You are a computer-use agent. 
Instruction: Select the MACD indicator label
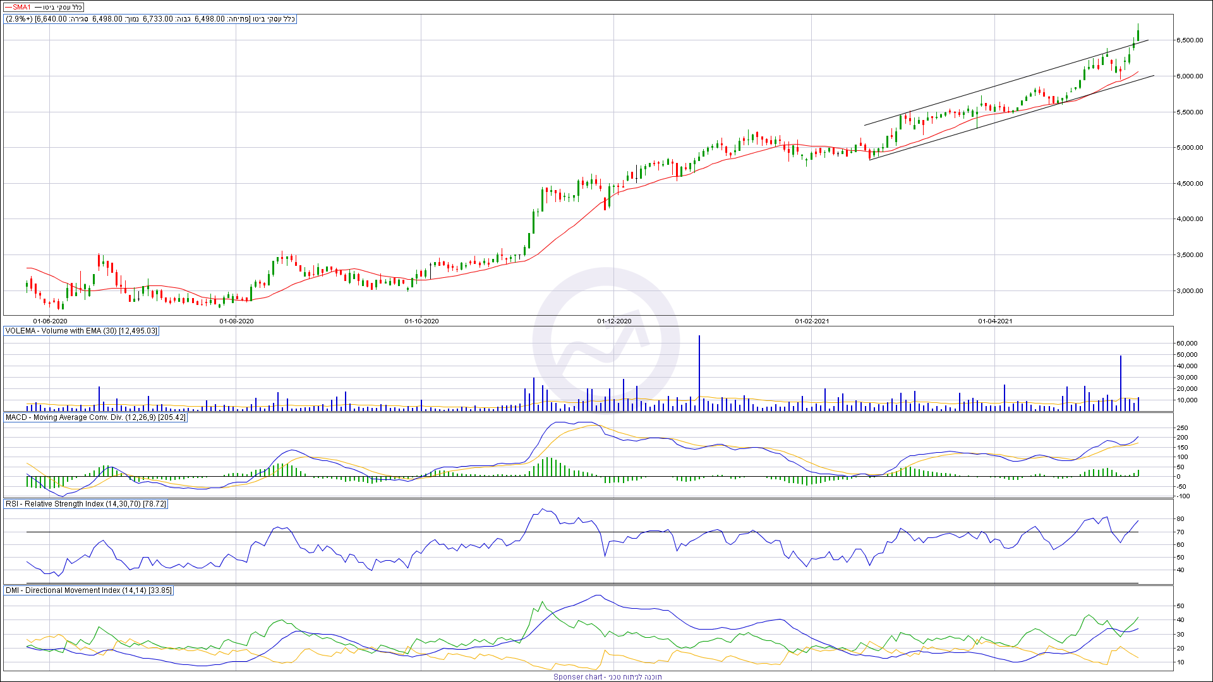(x=95, y=417)
